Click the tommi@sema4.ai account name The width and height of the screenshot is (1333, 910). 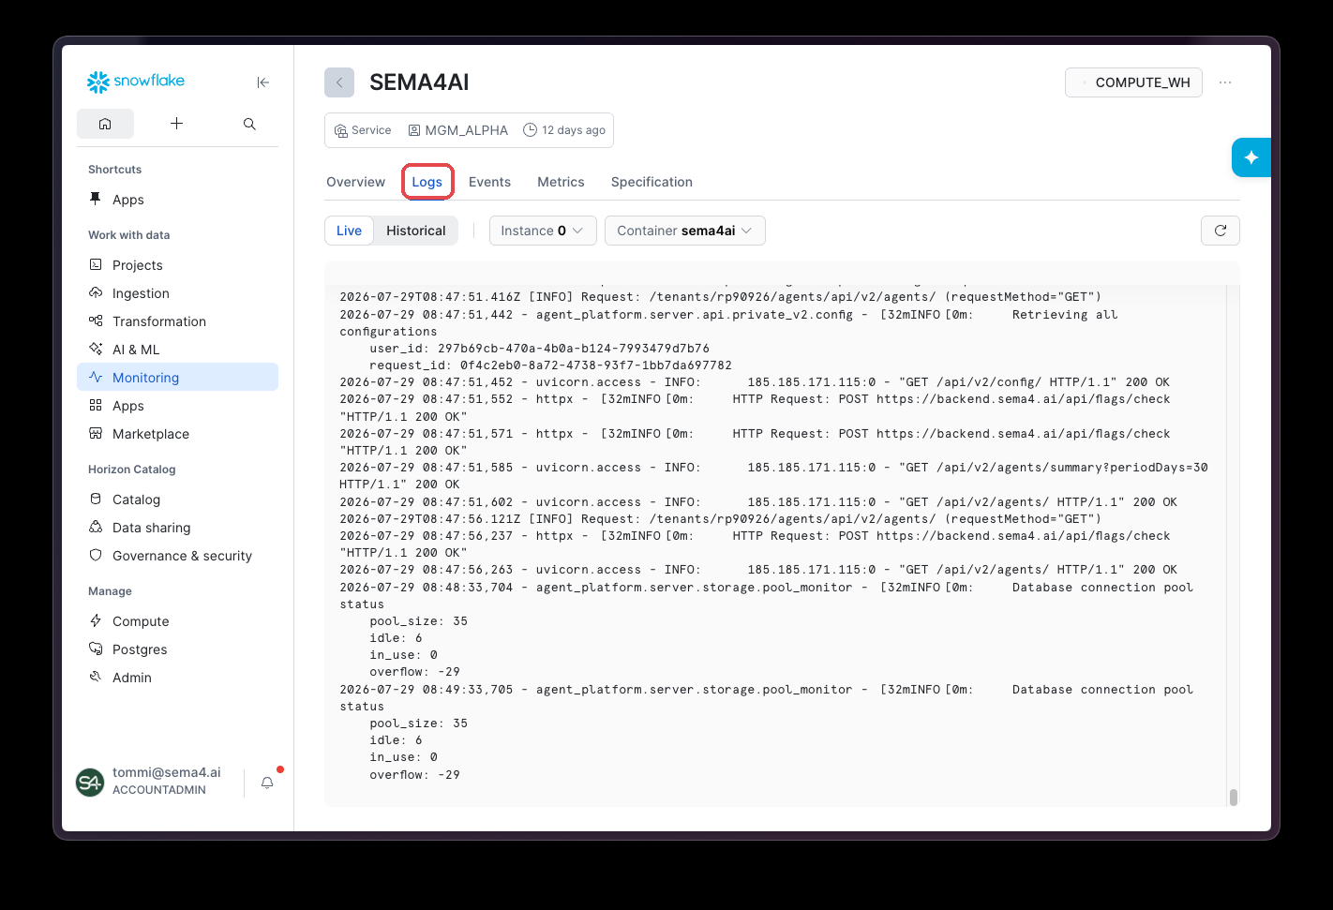[167, 772]
